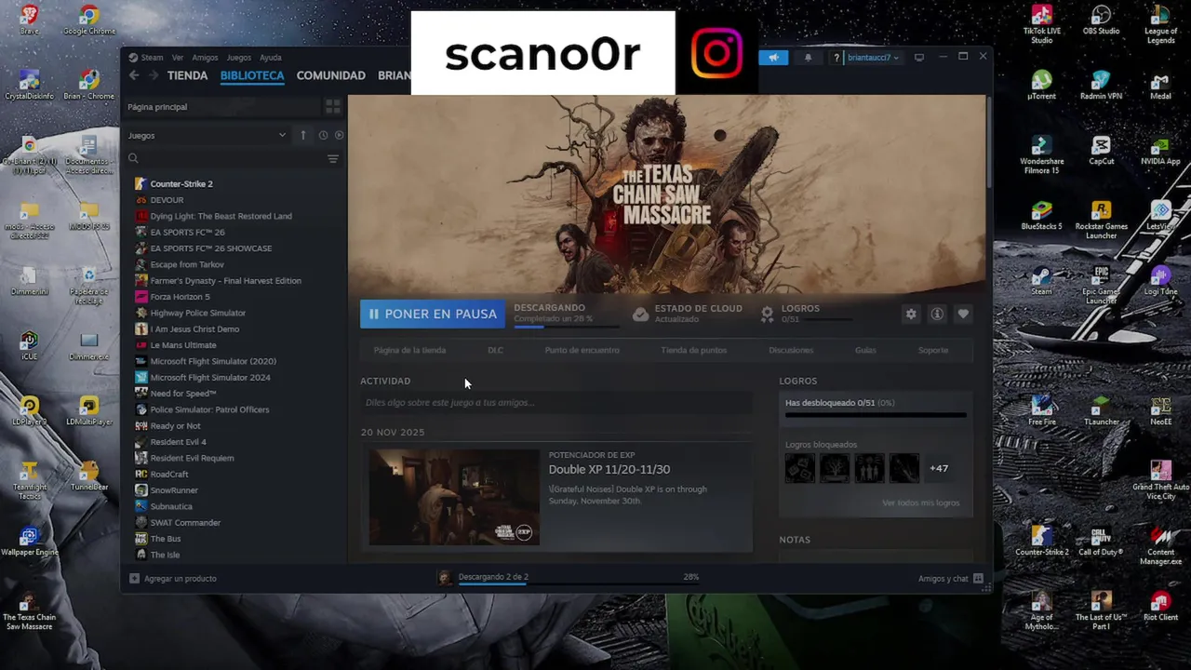Select Subnautica in the library list
1191x670 pixels.
click(171, 506)
